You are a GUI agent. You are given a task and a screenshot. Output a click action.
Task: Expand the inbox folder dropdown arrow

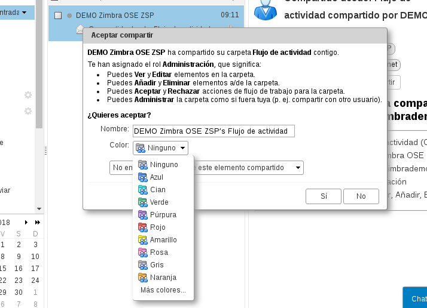pyautogui.click(x=25, y=13)
